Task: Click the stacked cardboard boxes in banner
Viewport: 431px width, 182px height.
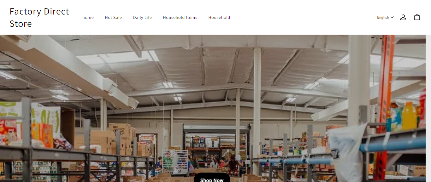Action: 121,139
